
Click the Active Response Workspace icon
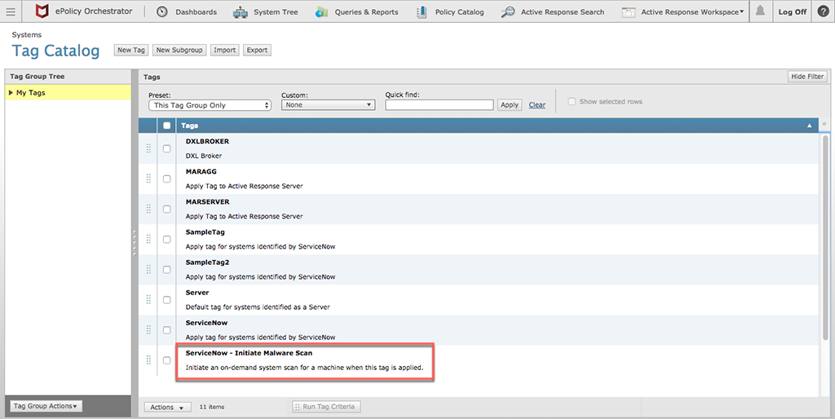[629, 11]
